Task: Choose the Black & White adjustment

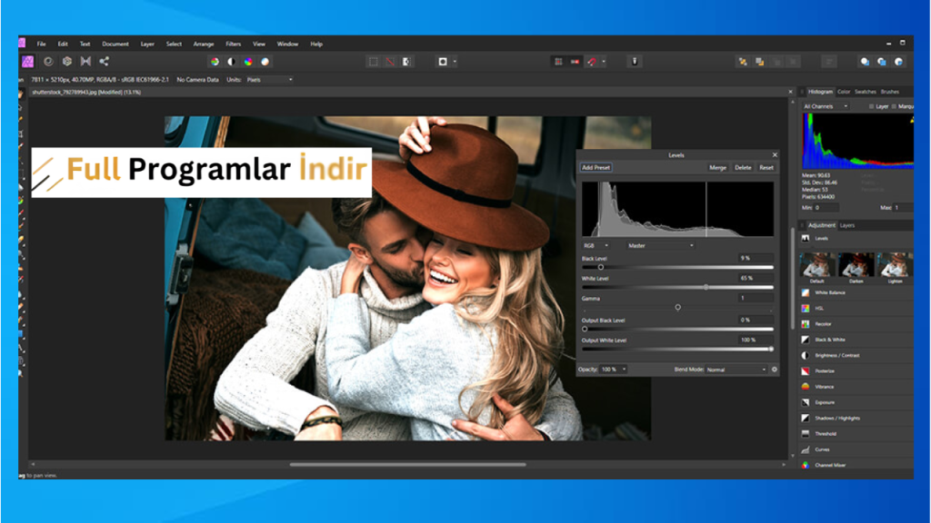Action: (x=856, y=340)
